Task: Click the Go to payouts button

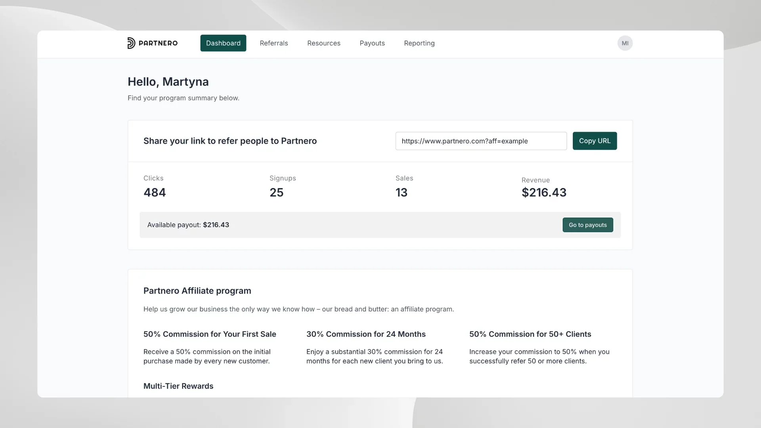Action: (x=588, y=225)
